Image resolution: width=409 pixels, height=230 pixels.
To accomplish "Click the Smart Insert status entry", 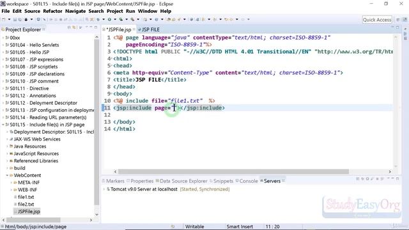I will [x=240, y=227].
